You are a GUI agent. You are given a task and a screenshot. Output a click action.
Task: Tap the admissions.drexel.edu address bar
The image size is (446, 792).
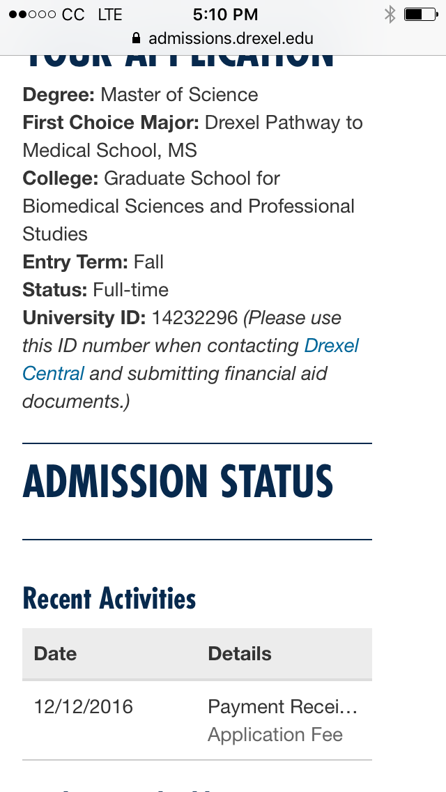pyautogui.click(x=223, y=38)
